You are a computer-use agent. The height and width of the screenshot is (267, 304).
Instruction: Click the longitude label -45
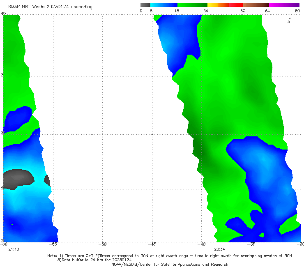tap(152, 244)
